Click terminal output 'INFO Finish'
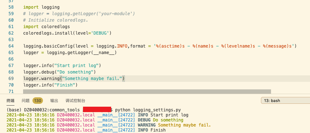The image size is (310, 133). (x=152, y=130)
